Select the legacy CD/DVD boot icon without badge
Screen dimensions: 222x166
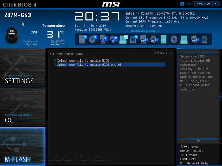pyautogui.click(x=174, y=39)
